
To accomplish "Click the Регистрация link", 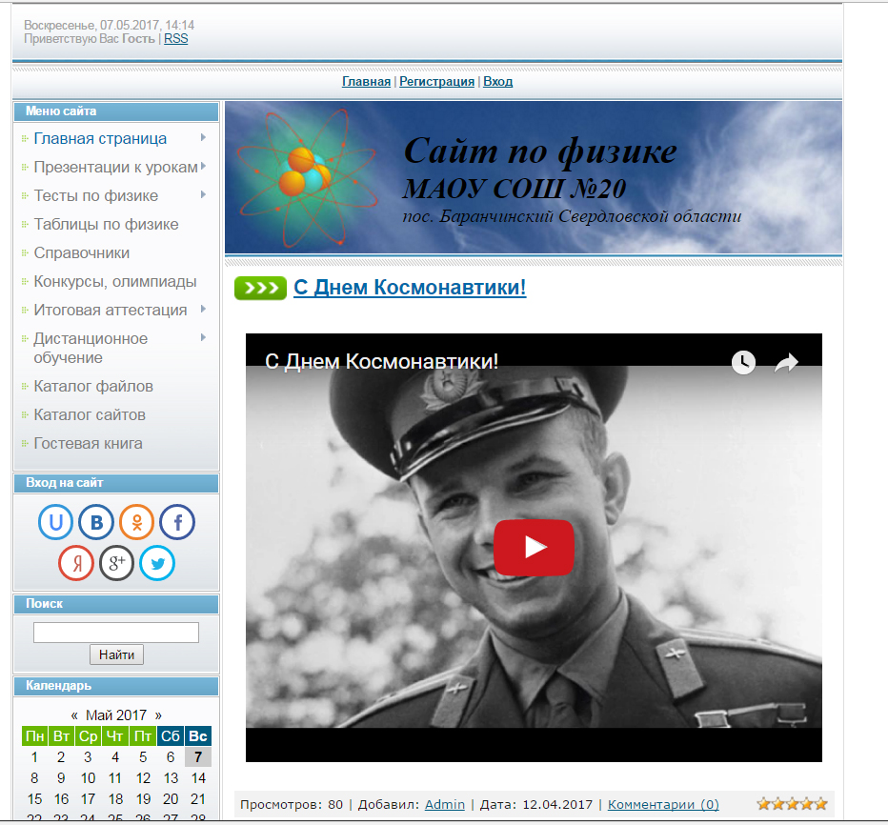I will (436, 82).
